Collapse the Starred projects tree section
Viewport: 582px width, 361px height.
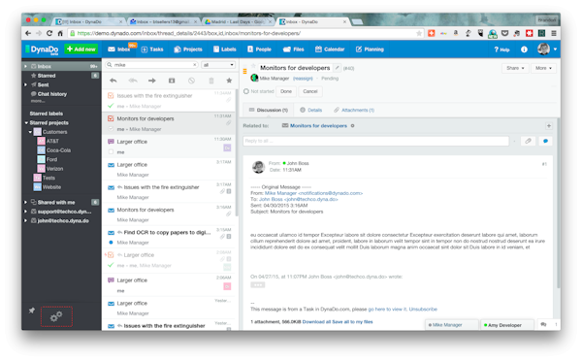pyautogui.click(x=26, y=123)
